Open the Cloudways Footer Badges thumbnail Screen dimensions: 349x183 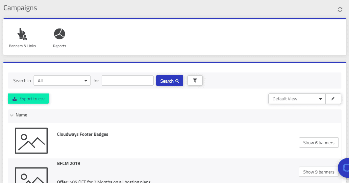tap(31, 141)
